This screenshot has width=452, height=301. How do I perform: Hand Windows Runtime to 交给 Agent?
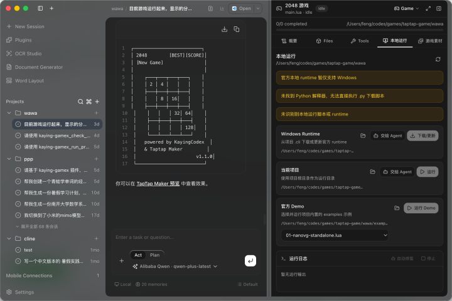coord(388,135)
